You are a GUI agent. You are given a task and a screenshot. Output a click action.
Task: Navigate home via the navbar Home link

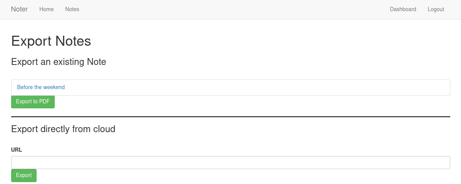tap(46, 9)
